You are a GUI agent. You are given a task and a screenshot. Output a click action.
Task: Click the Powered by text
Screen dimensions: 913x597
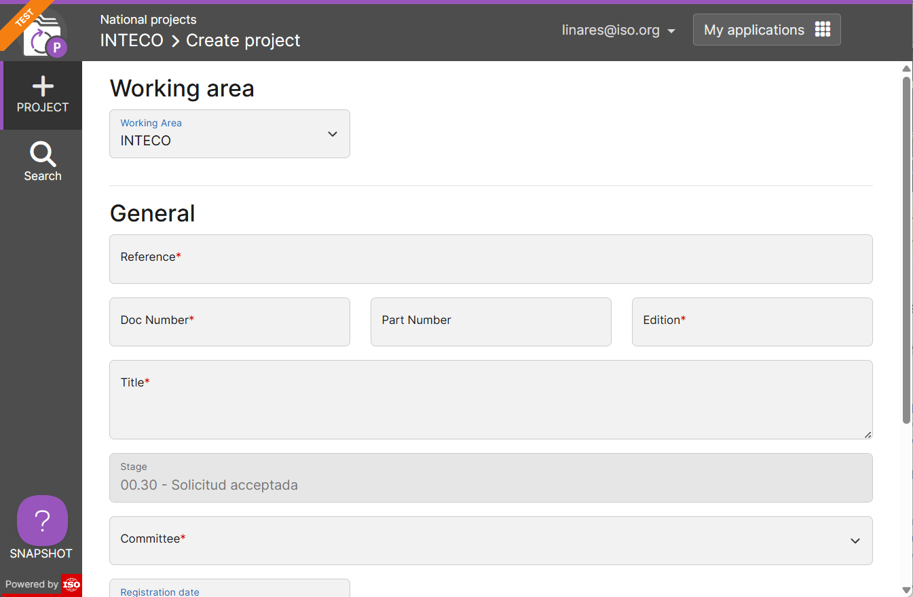32,584
